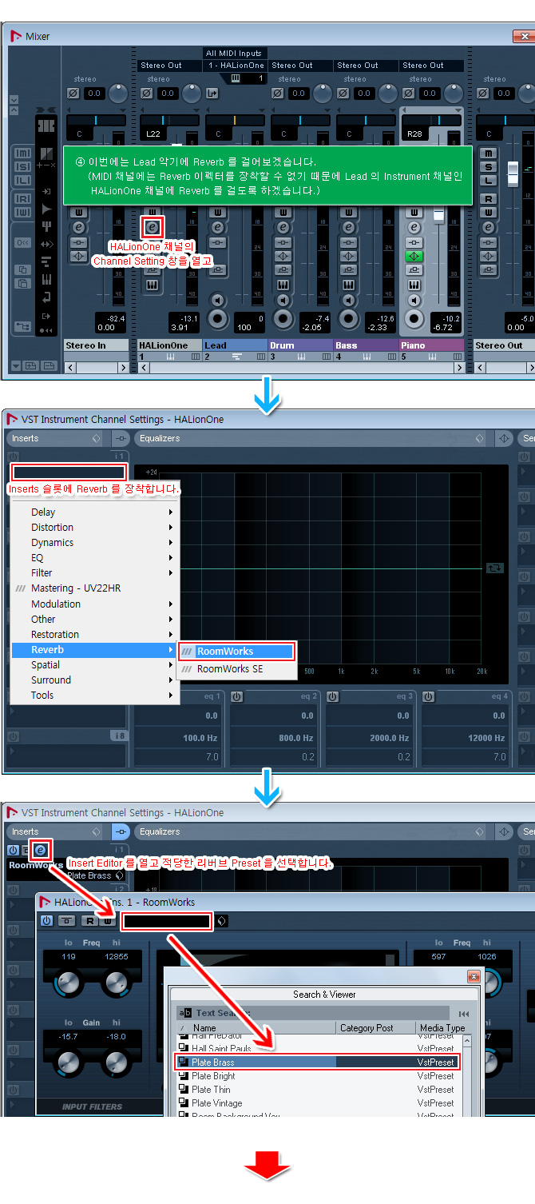Click the HALionOne channel name label
Viewport: 535px width, 1204px height.
tap(169, 345)
